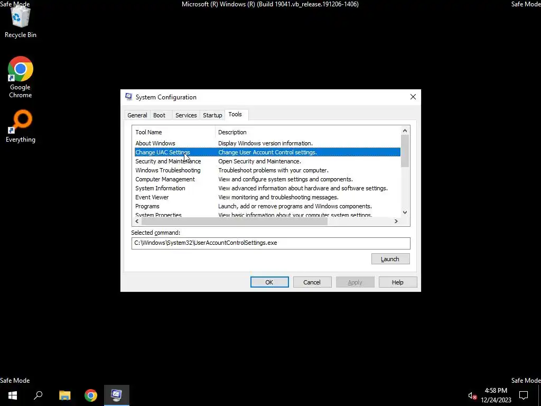
Task: Click the System Configuration title bar icon
Action: click(129, 97)
